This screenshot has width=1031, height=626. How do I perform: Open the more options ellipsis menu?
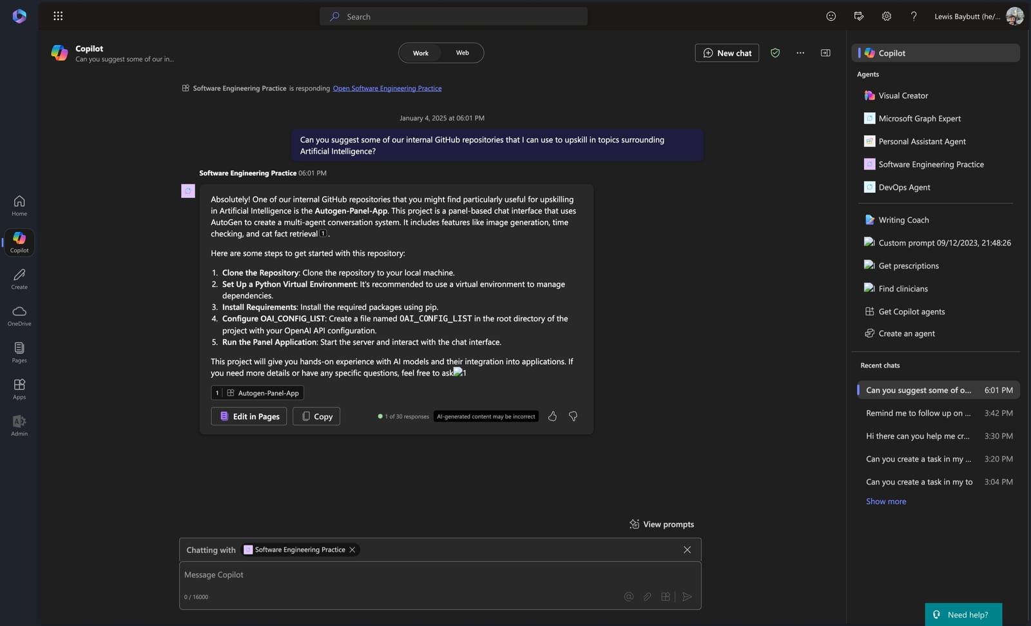coord(800,52)
